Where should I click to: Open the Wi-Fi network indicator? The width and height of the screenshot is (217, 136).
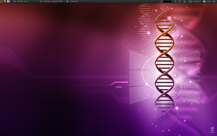pyautogui.click(x=175, y=2)
